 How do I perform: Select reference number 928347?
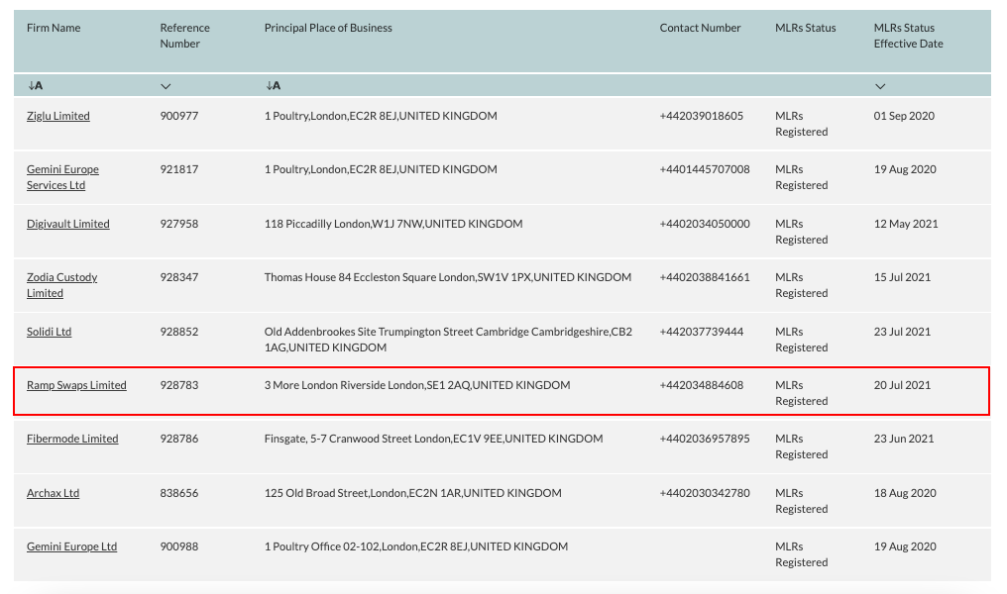click(x=179, y=277)
